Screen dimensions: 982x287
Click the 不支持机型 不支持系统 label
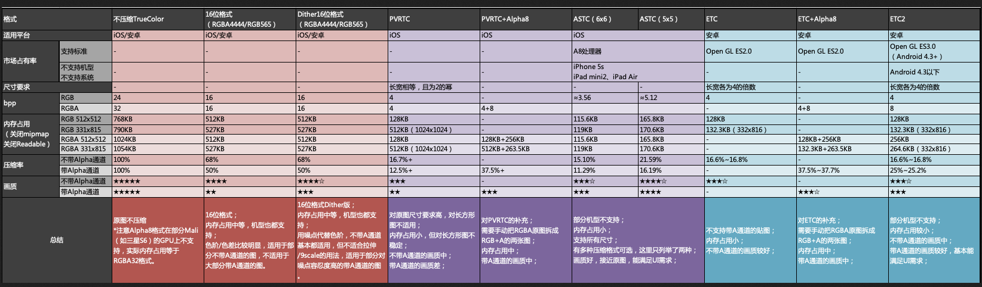tap(85, 72)
